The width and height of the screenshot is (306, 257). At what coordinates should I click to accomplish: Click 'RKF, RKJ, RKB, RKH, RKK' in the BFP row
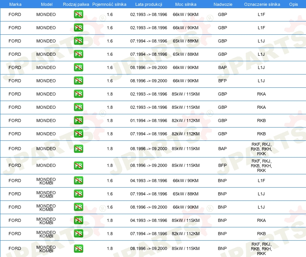click(261, 166)
